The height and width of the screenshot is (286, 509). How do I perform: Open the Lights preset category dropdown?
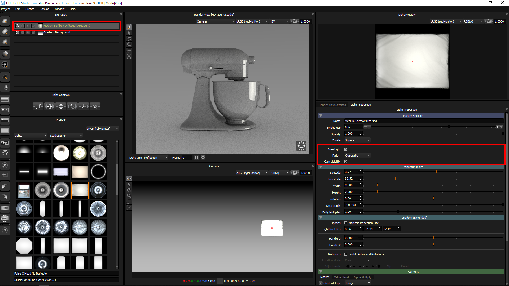click(x=30, y=136)
